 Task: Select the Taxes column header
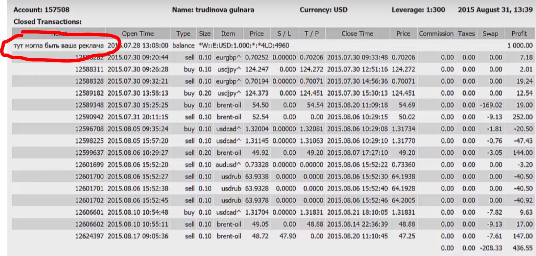466,34
